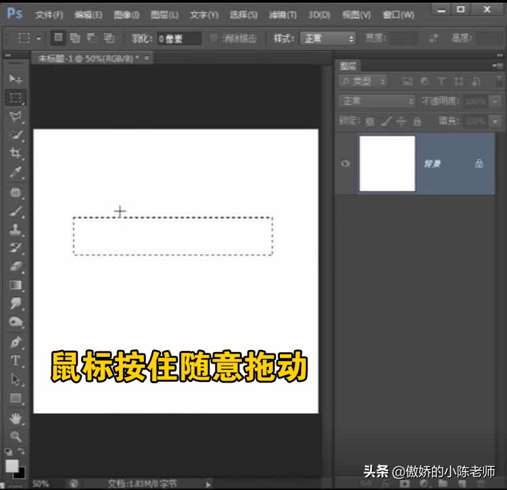The width and height of the screenshot is (507, 490).
Task: Open the layer filter type dropdown
Action: coord(363,81)
